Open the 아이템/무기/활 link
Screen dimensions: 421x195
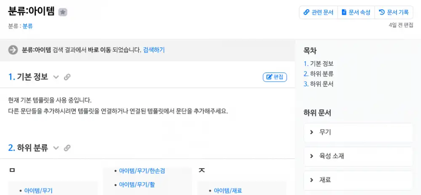click(137, 184)
